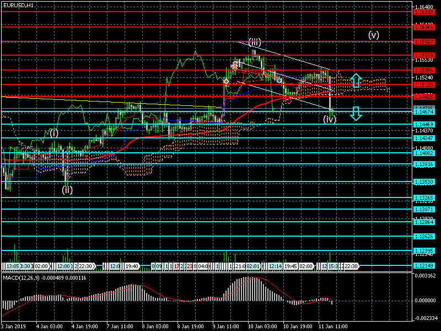Click the 22:30 marker at far right
Image resolution: width=441 pixels, height=331 pixels.
pyautogui.click(x=351, y=266)
